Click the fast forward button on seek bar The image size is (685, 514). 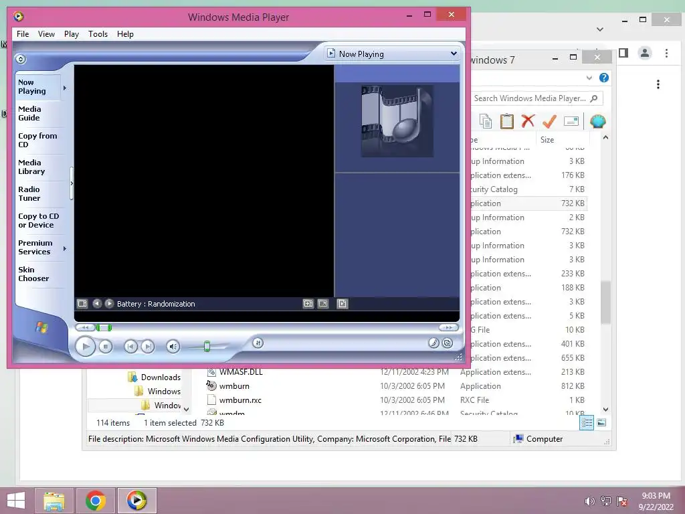[x=449, y=327]
